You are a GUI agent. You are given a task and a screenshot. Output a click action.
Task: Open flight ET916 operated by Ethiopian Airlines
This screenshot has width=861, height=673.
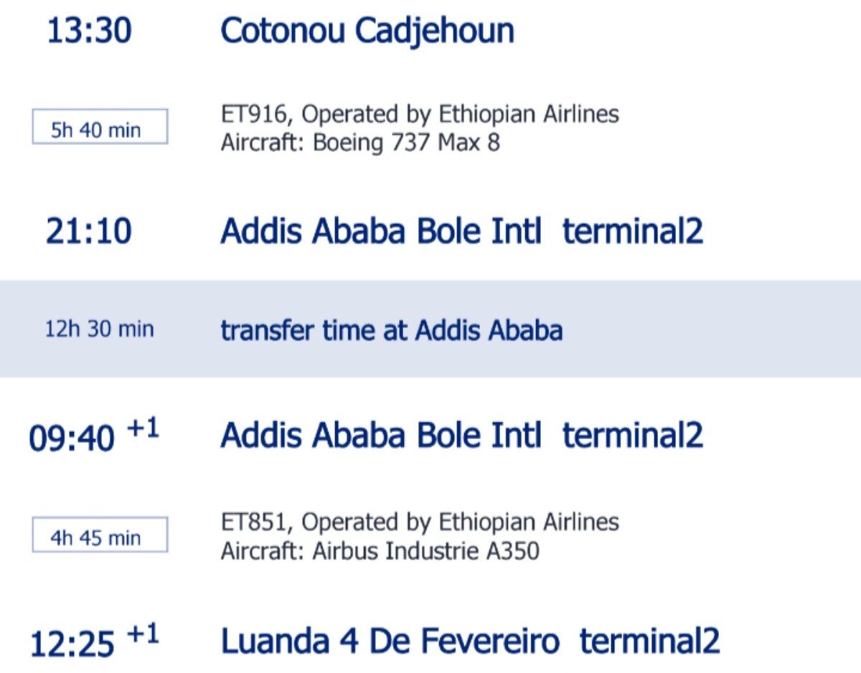[x=419, y=114]
